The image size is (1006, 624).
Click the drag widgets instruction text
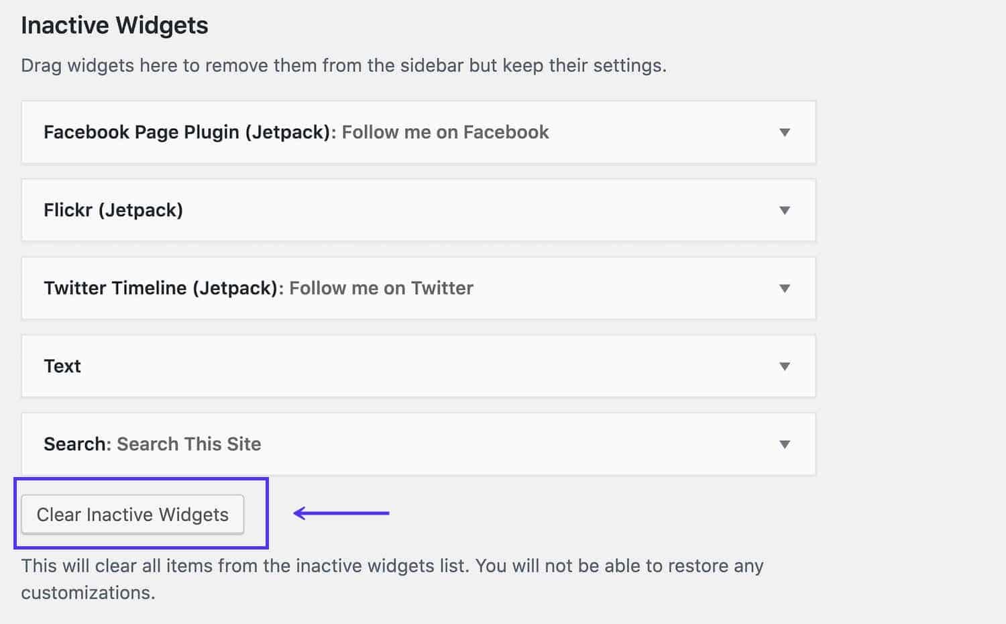coord(344,65)
